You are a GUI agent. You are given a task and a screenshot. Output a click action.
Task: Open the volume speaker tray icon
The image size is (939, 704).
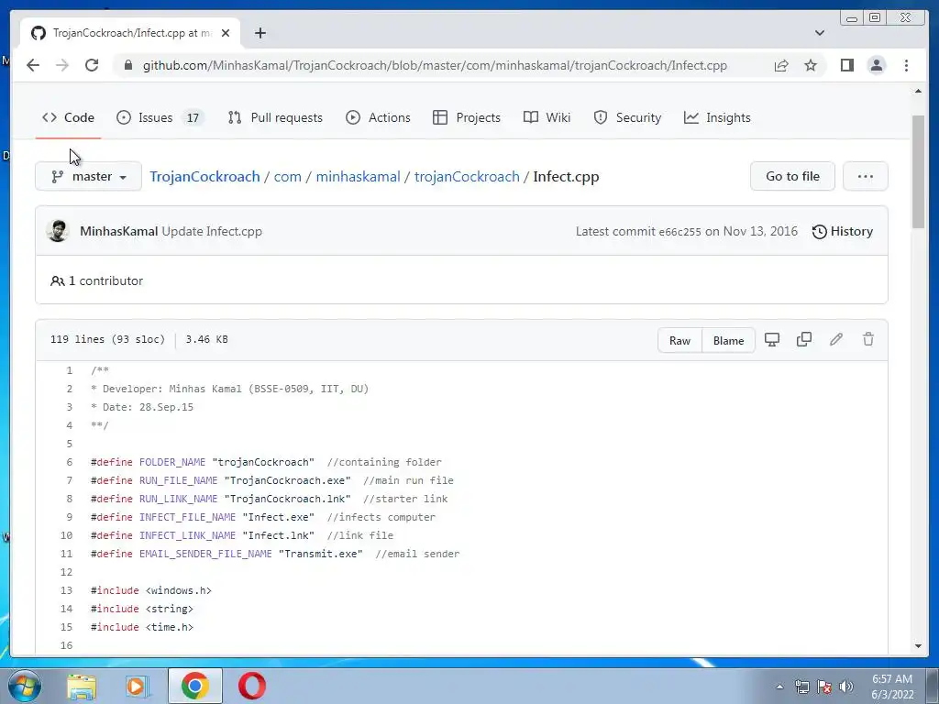tap(846, 687)
